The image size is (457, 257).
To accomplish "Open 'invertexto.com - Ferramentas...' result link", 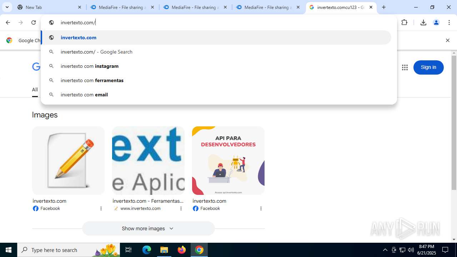I will [148, 201].
